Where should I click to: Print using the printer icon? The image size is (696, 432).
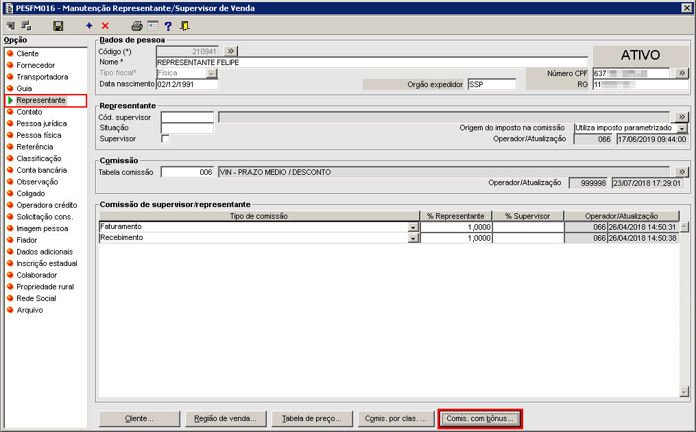coord(137,26)
